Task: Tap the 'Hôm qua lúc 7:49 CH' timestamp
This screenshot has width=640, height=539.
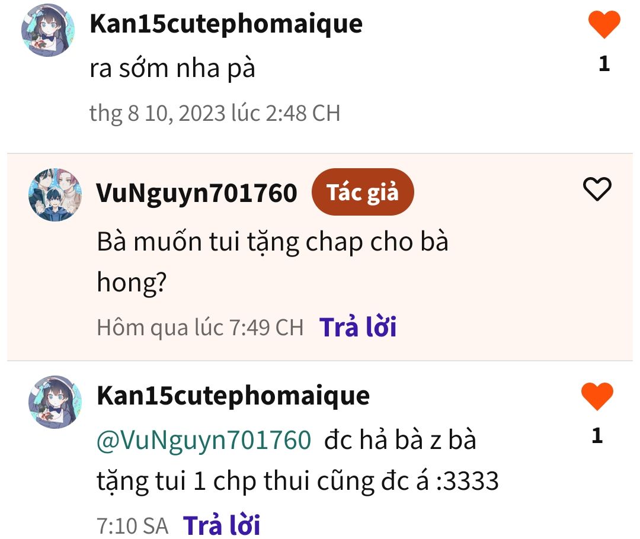Action: tap(200, 327)
